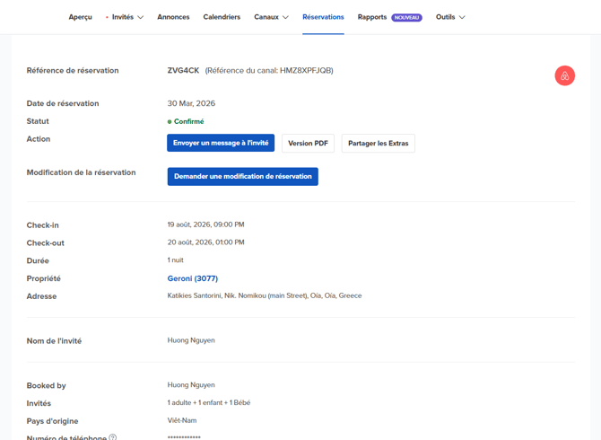
Task: Switch to the Calendriers tab
Action: 222,17
